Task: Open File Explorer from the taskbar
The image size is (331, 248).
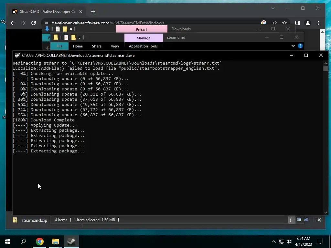Action: 56,242
